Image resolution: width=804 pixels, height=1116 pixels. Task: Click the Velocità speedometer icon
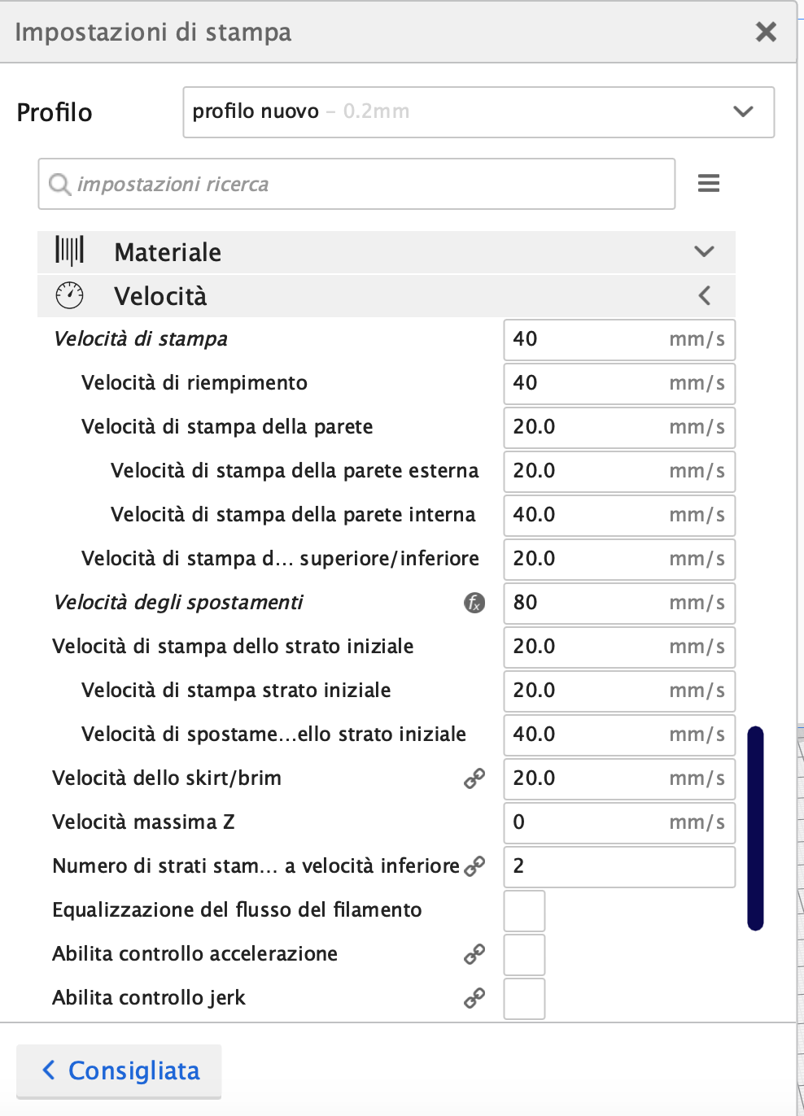70,295
